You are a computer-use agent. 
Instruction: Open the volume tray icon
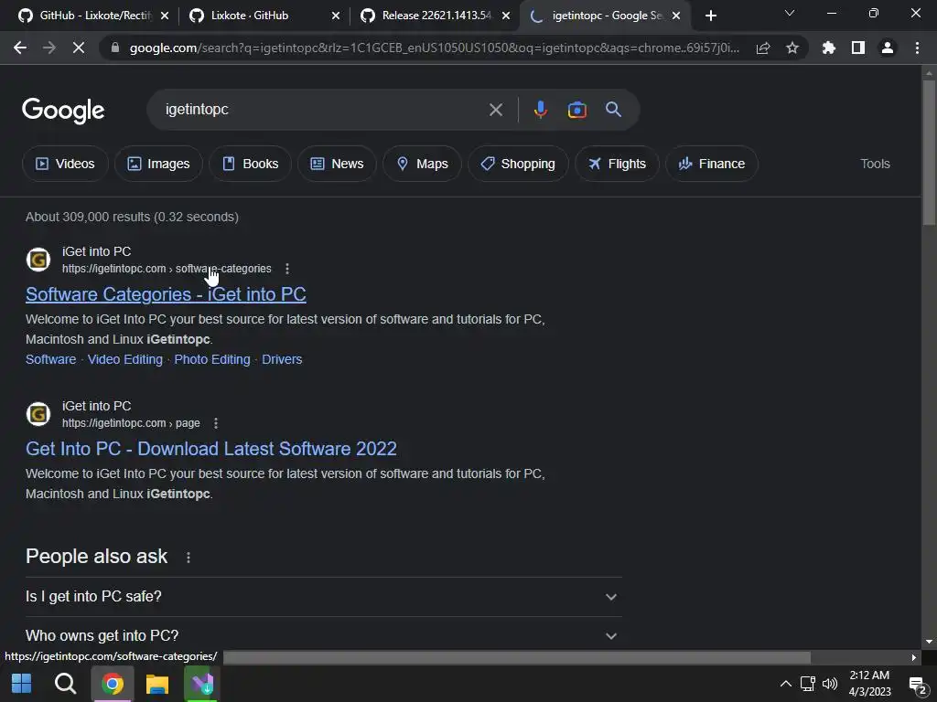click(x=829, y=684)
